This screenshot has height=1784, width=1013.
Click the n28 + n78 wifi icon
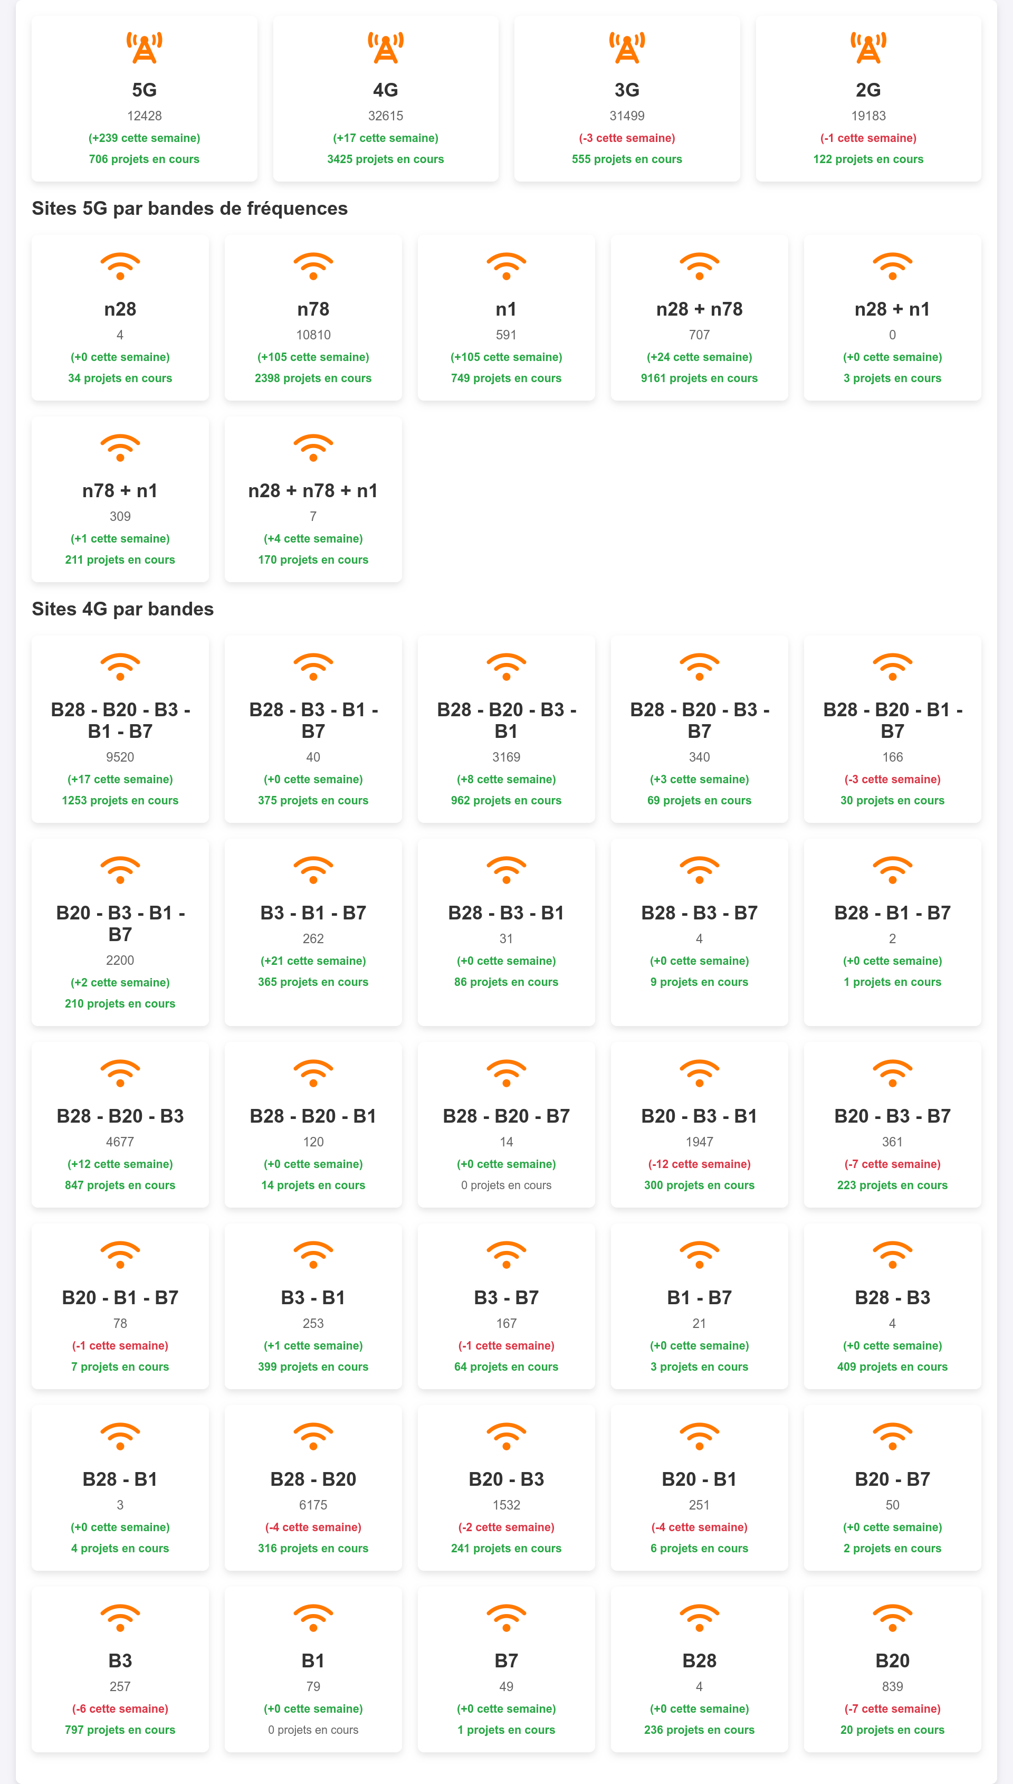tap(699, 267)
